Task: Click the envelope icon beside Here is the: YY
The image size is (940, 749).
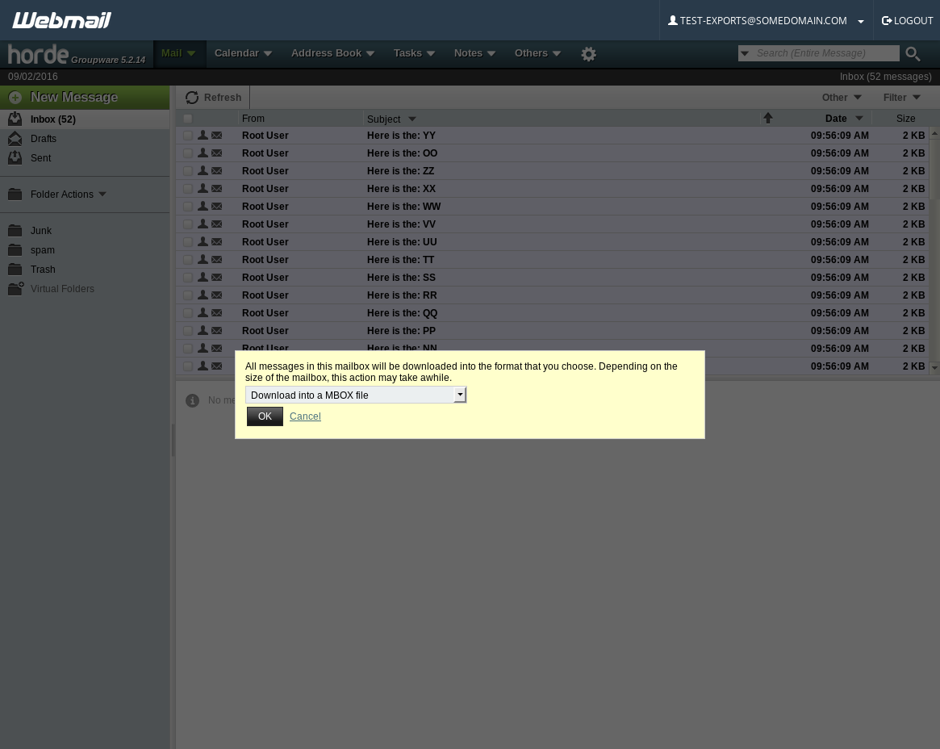Action: coord(216,135)
